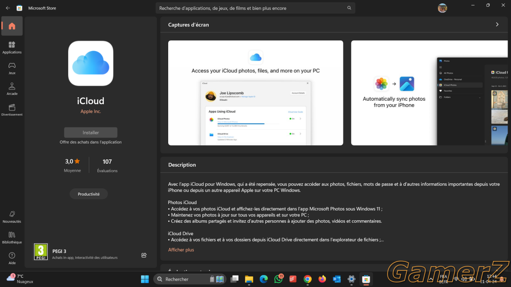
Task: Click the Microsoft Store logo in the title bar
Action: click(20, 8)
